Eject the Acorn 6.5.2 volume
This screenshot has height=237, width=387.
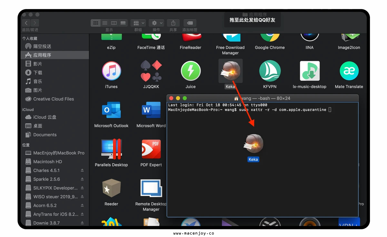tap(82, 205)
